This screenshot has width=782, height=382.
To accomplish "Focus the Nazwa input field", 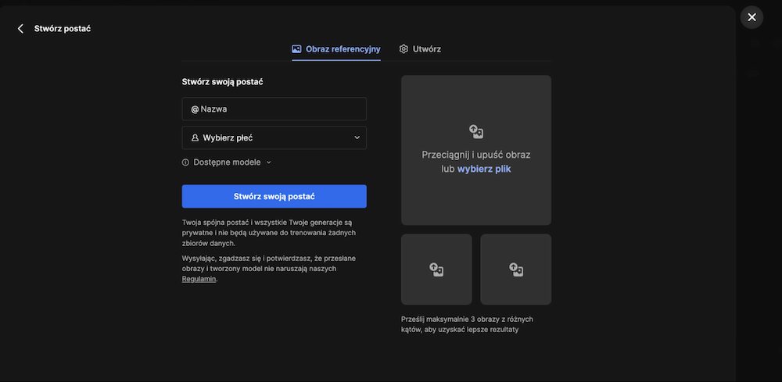I will [282, 109].
